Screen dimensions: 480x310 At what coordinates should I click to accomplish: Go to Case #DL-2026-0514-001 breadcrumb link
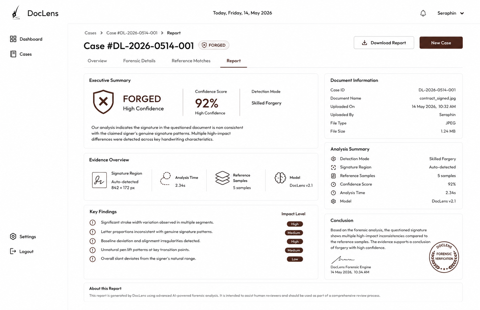coord(132,33)
